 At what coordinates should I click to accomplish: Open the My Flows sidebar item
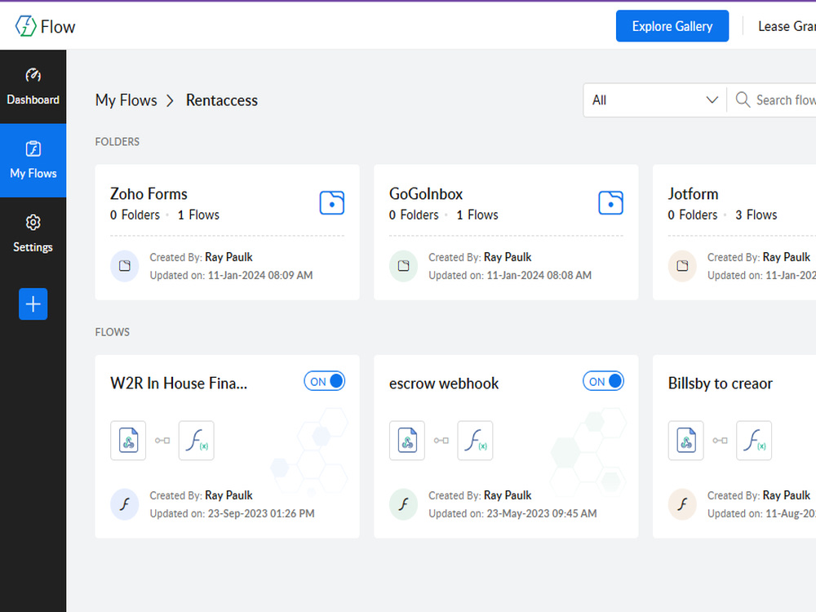33,160
